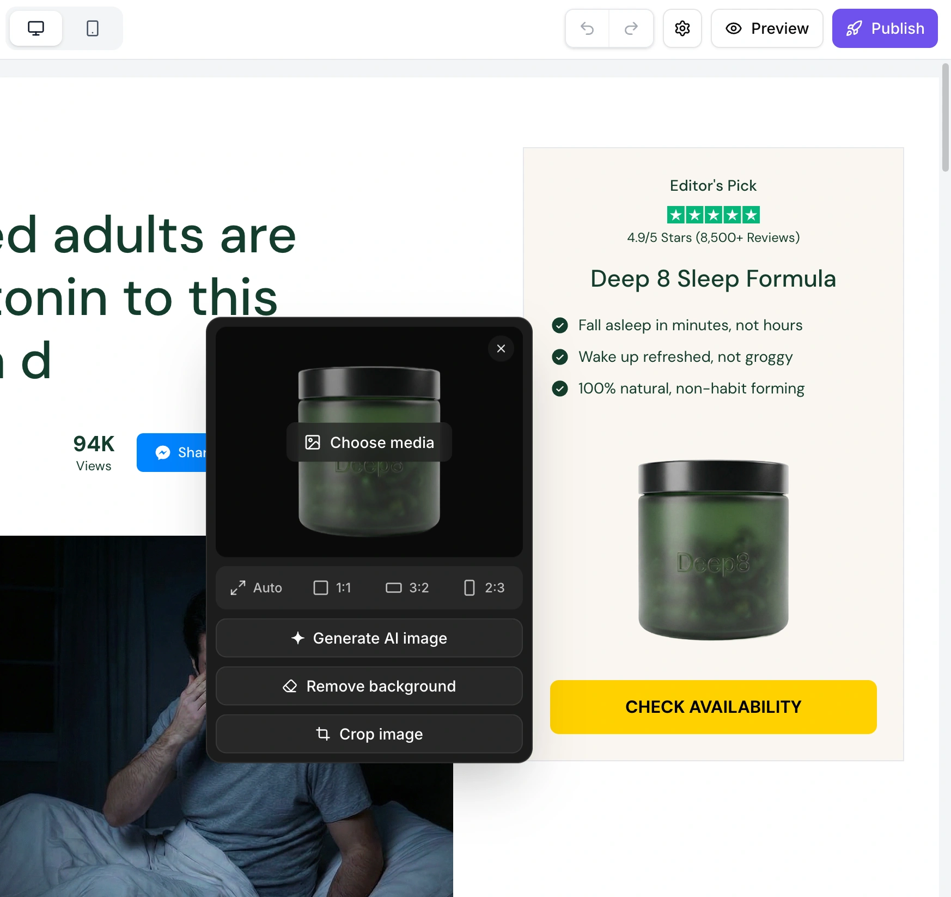This screenshot has height=897, width=951.
Task: Select the Deep8 jar product image
Action: [714, 550]
